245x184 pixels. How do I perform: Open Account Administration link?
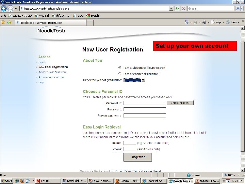(x=52, y=77)
